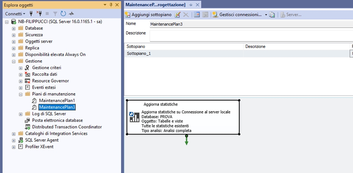Click Aggiungi sottopiano button
Image resolution: width=353 pixels, height=173 pixels.
(x=148, y=15)
